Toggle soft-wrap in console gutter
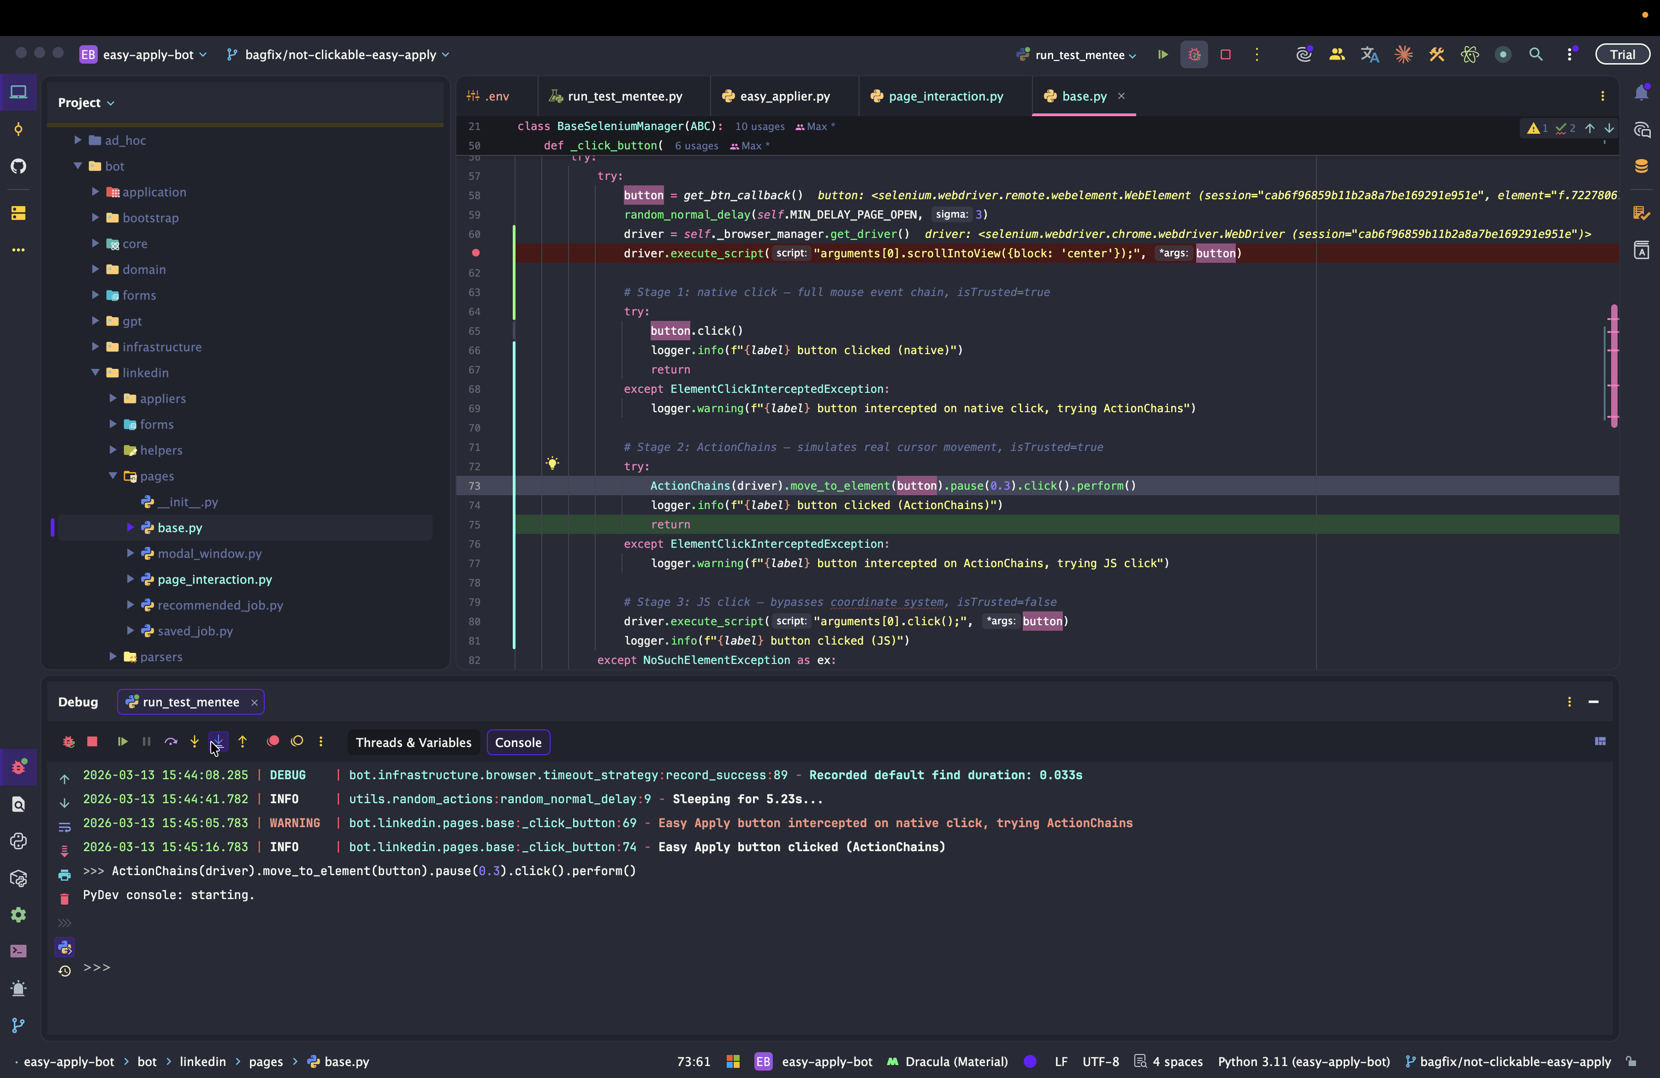The height and width of the screenshot is (1078, 1660). (64, 827)
